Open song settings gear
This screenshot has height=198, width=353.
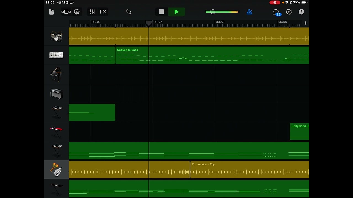coord(289,12)
